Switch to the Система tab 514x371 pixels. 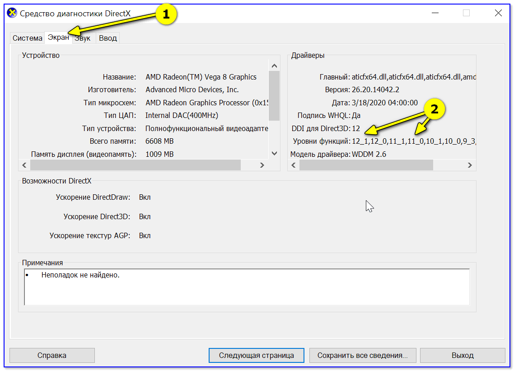click(27, 38)
